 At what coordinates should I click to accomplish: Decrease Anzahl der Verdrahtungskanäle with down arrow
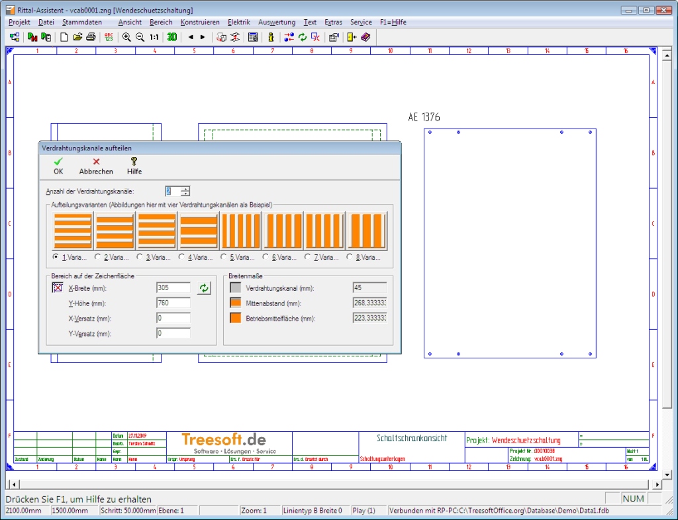coord(185,194)
